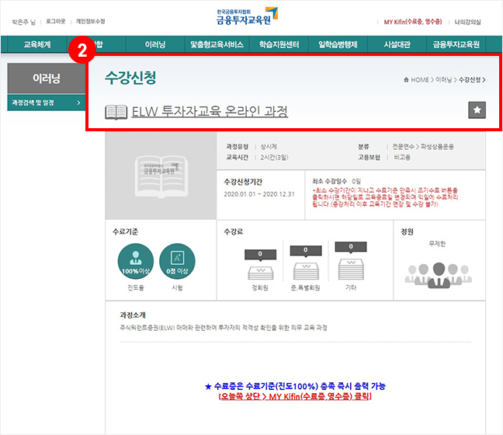
Task: Open MY Kifin(수료증, 영수증) link
Action: pos(413,22)
